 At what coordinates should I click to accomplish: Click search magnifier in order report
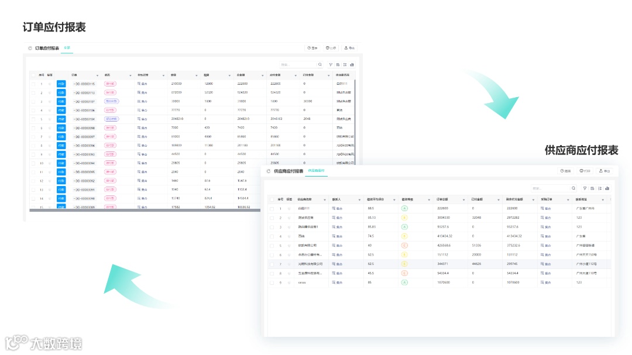click(320, 64)
